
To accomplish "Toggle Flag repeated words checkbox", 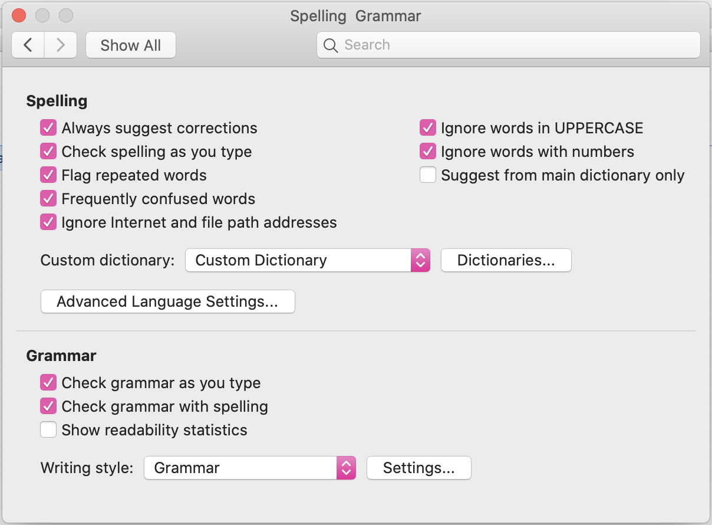I will 48,175.
